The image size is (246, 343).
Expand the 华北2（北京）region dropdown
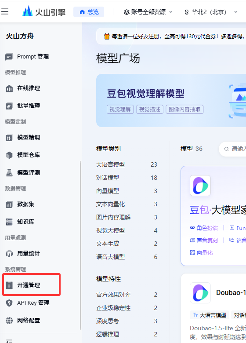(211, 12)
